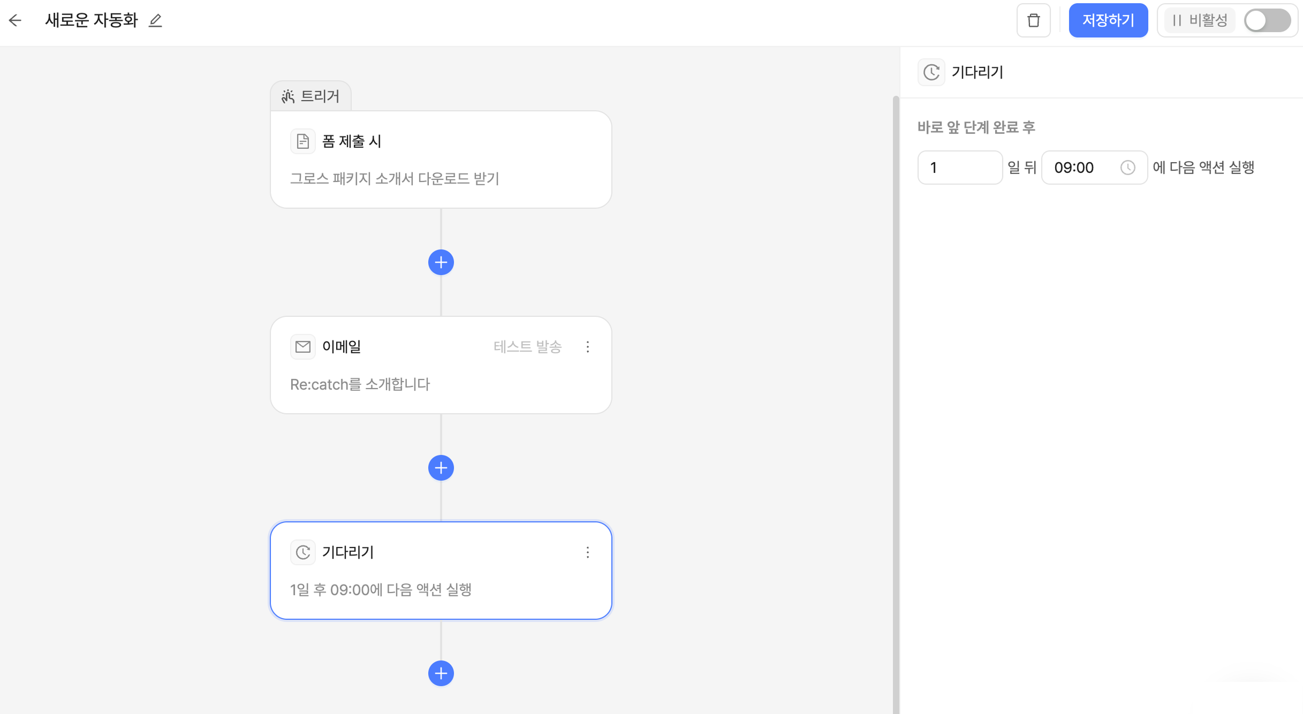Click the days-after number input field

click(960, 168)
